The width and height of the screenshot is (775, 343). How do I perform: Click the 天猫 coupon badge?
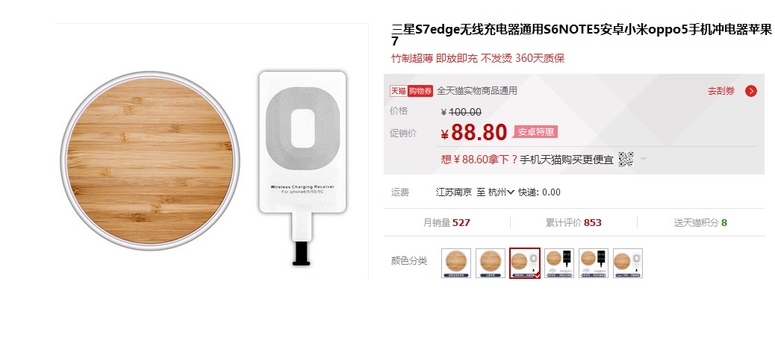coord(399,91)
